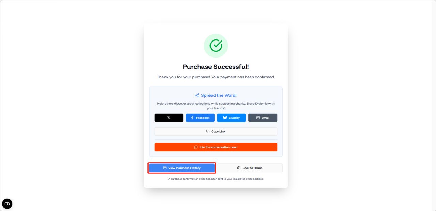Select the Purchase Successful heading
This screenshot has height=211, width=436.
216,67
